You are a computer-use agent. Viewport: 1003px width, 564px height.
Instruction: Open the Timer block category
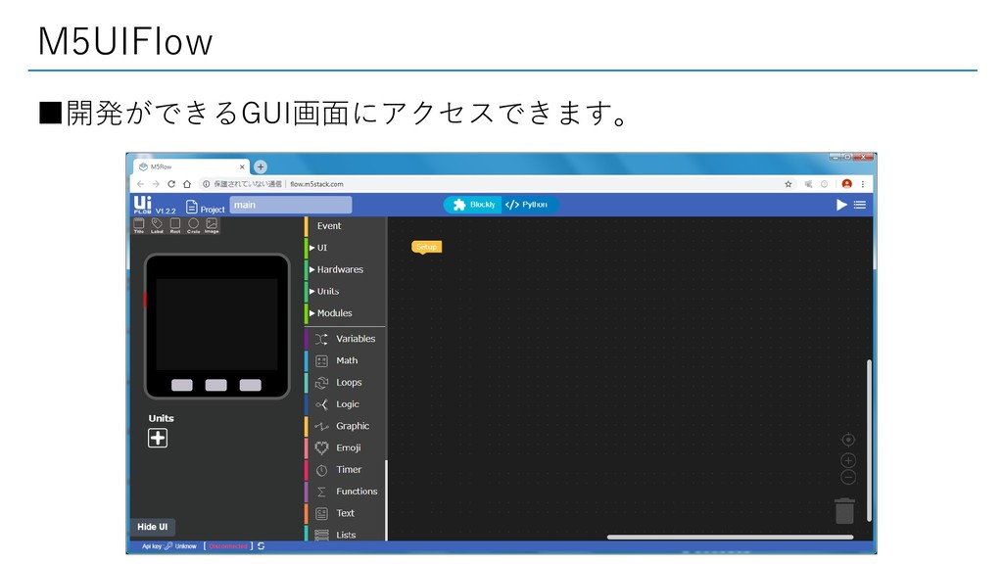[346, 469]
